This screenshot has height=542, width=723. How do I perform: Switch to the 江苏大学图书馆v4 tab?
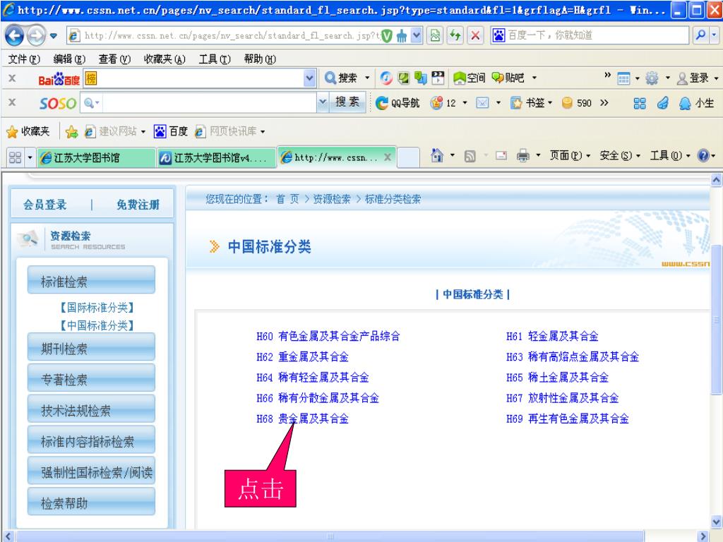[216, 157]
